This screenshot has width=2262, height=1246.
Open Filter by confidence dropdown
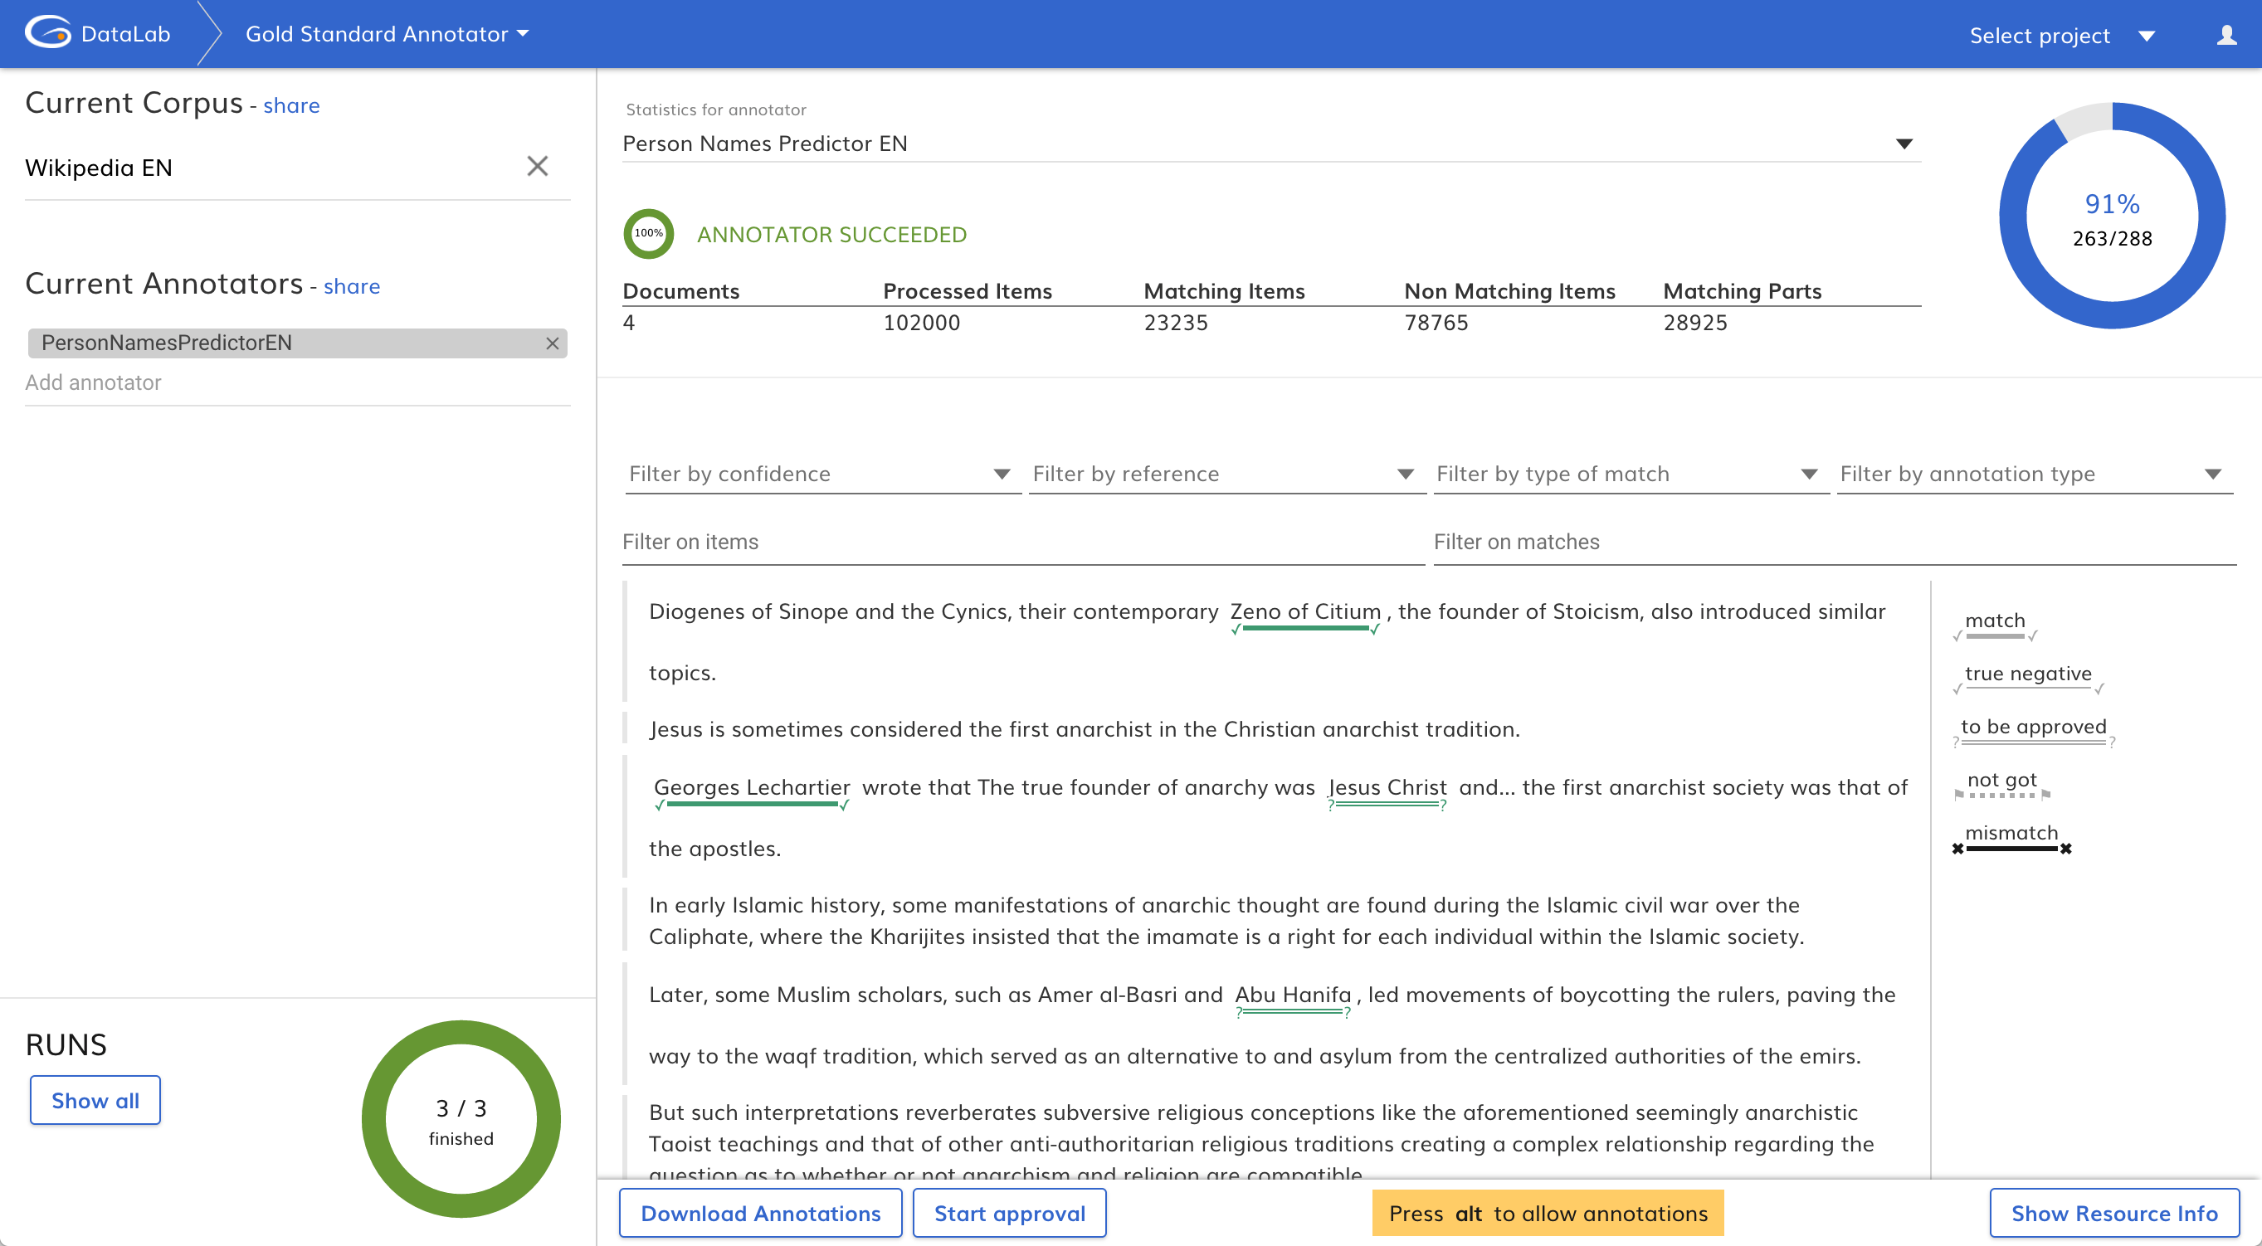[822, 475]
